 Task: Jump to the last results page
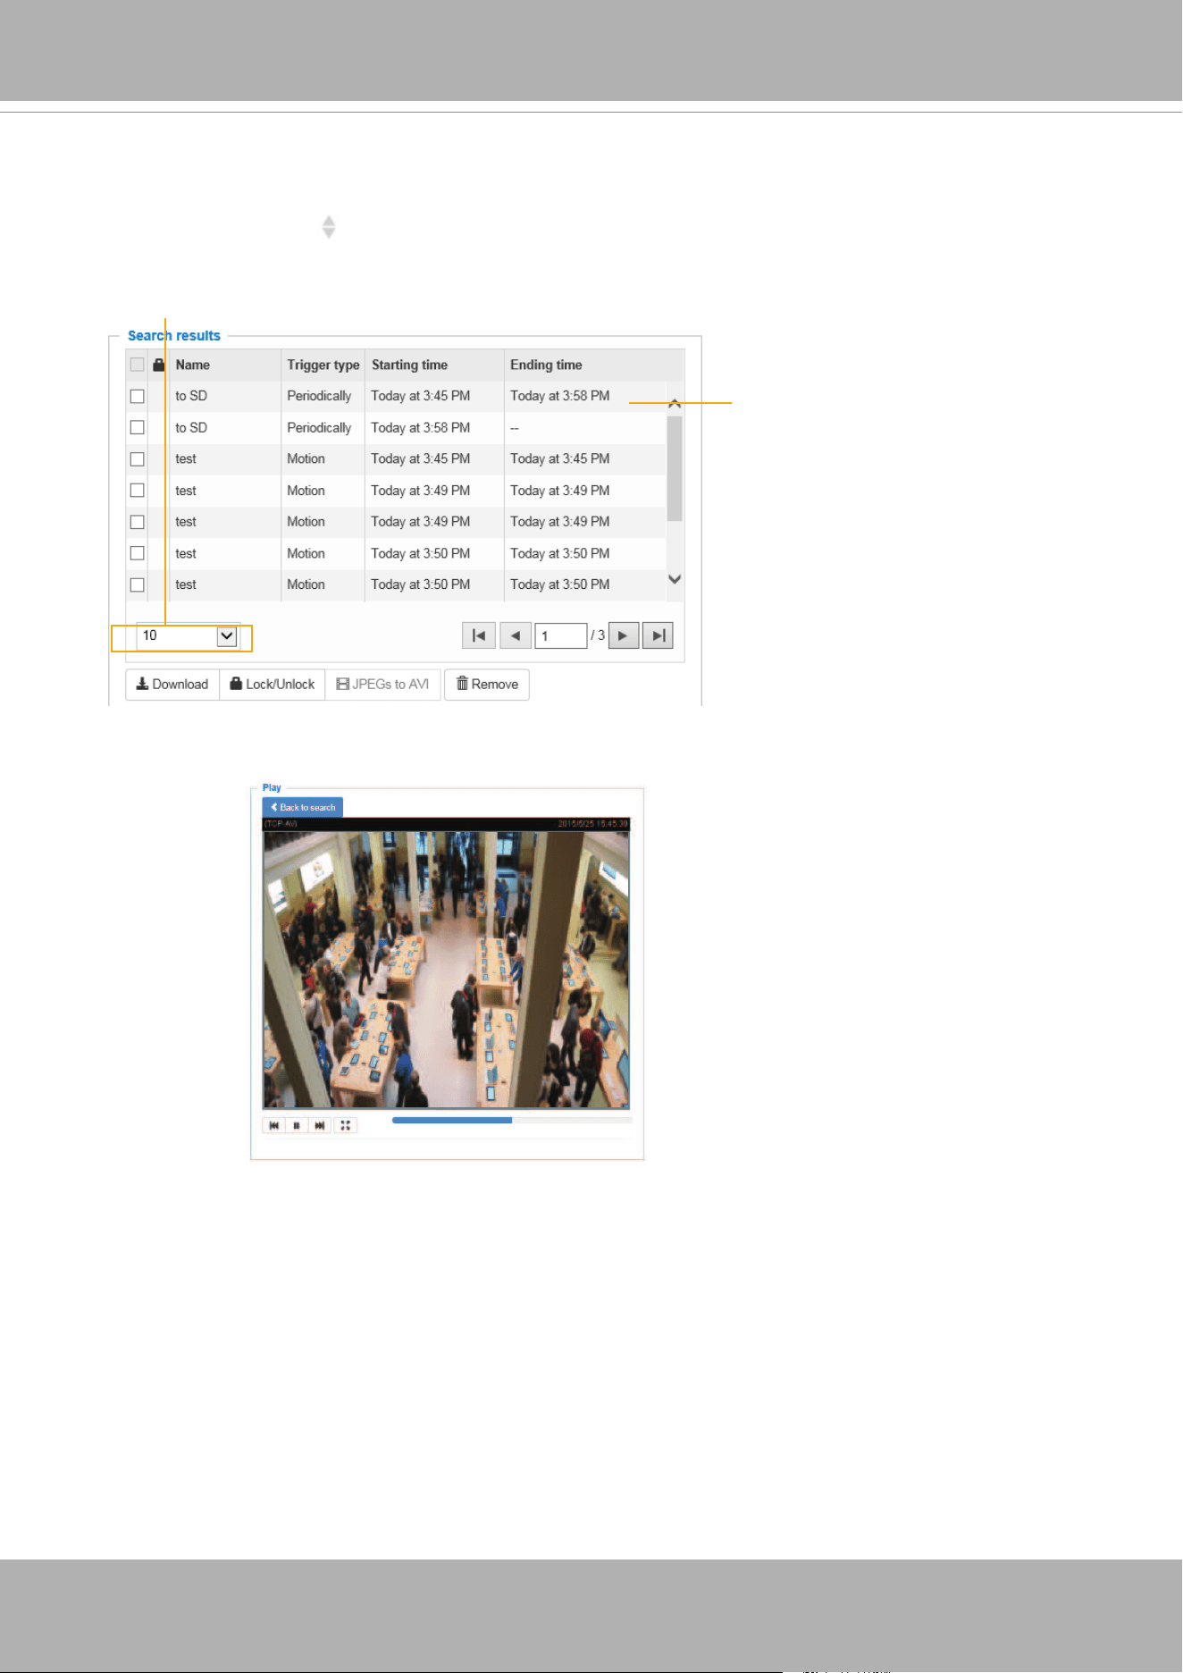658,635
